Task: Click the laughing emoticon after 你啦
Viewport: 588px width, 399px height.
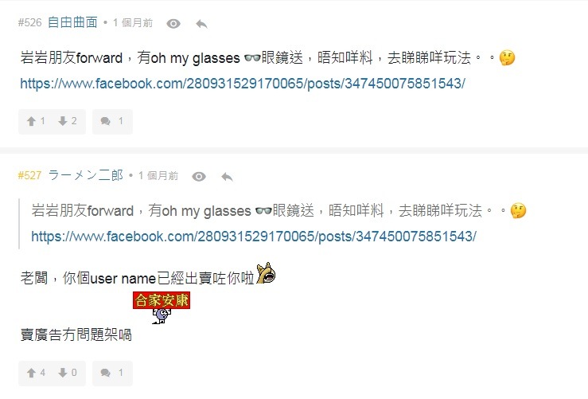Action: pyautogui.click(x=266, y=273)
